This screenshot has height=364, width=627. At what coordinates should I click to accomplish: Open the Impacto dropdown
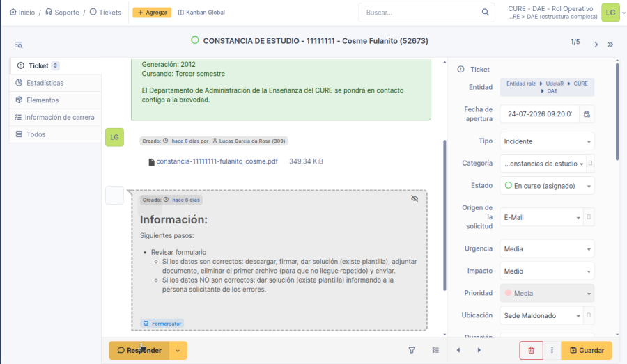click(x=547, y=271)
